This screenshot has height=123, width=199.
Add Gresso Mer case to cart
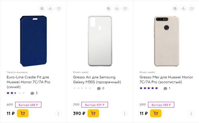[x=156, y=113]
